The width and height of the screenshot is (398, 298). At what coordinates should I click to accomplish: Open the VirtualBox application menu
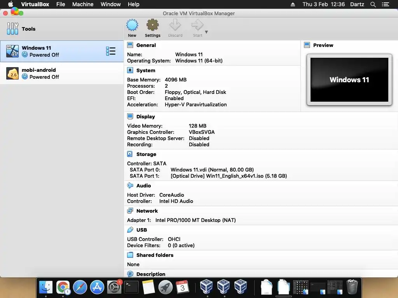pos(35,4)
